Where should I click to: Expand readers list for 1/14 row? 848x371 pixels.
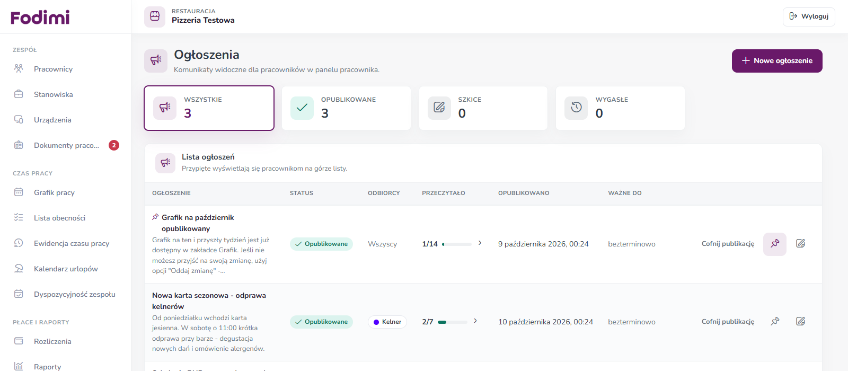click(480, 243)
